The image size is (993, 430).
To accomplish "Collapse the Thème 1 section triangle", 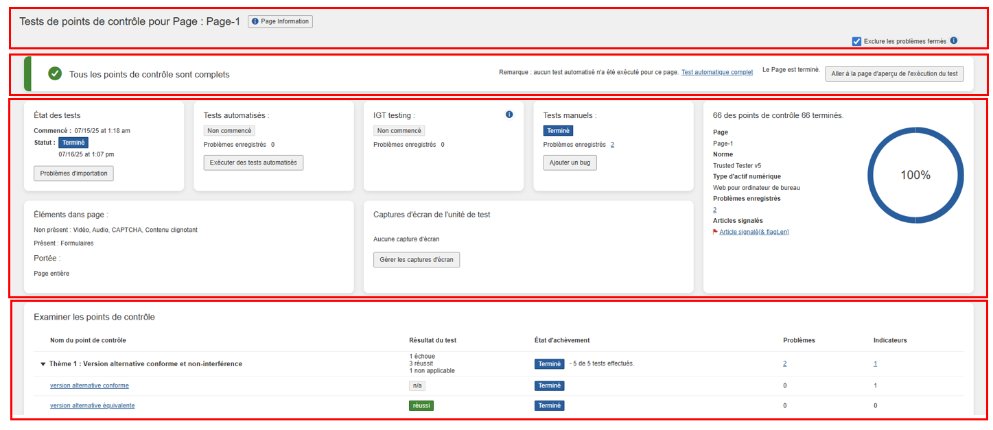I will tap(43, 364).
